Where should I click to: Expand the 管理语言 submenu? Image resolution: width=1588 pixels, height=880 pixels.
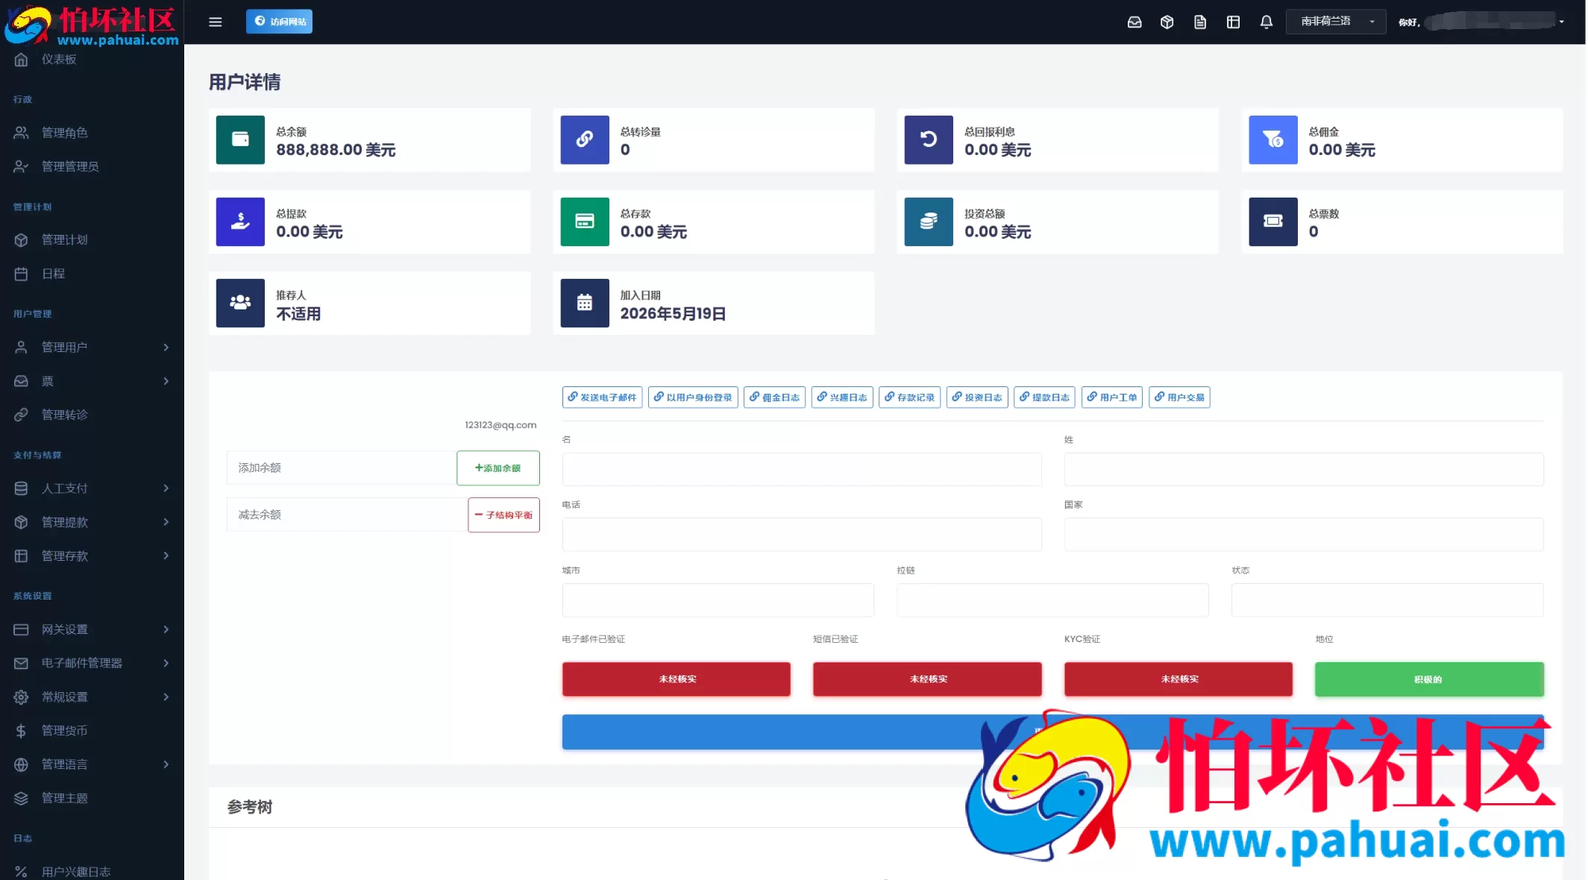(166, 764)
